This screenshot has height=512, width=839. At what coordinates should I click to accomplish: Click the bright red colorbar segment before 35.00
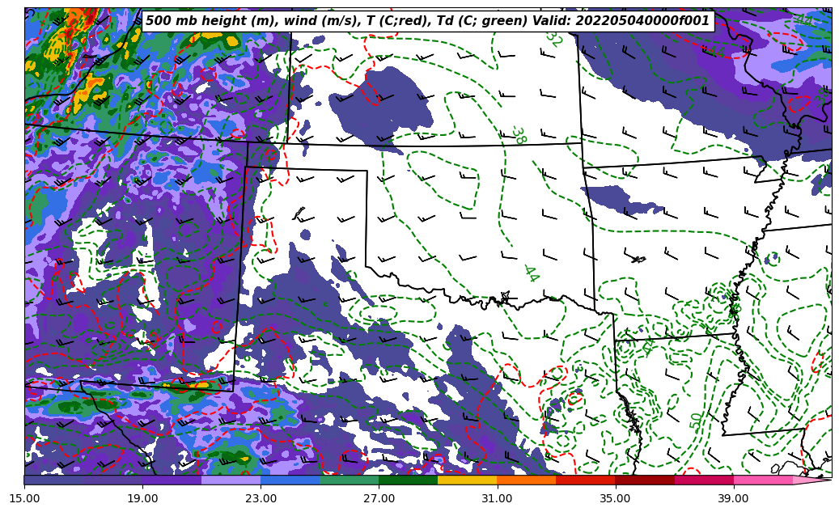coord(586,480)
